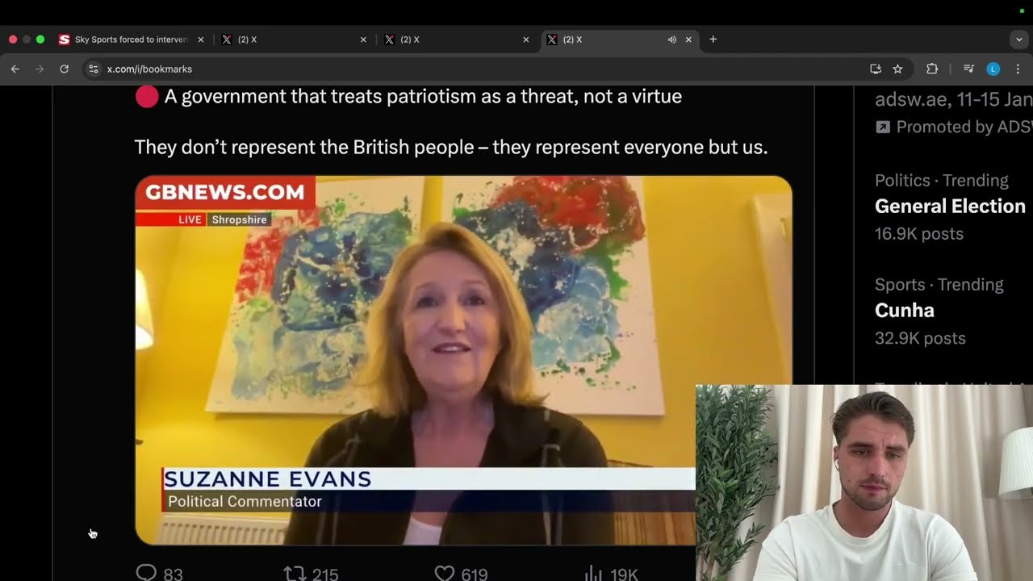This screenshot has width=1033, height=581.
Task: Click the line about patriotism as a threat
Action: pyautogui.click(x=423, y=97)
